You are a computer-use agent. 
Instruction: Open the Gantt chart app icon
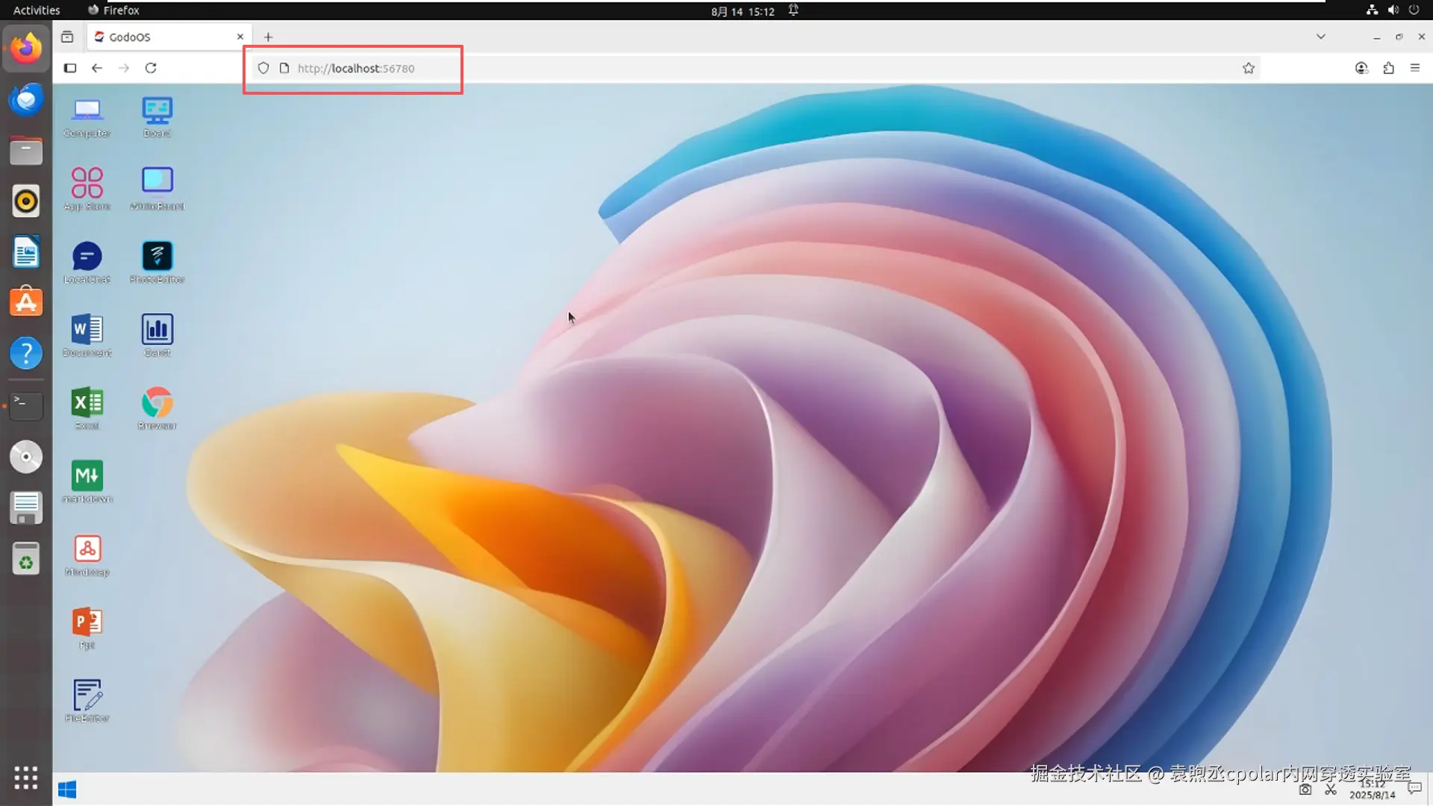[157, 336]
